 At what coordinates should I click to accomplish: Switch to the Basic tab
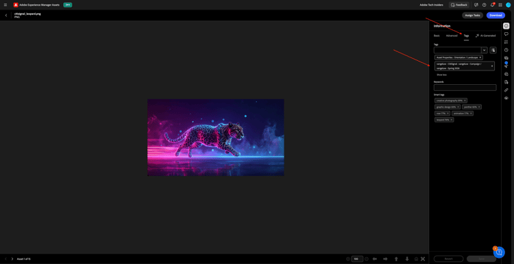click(x=437, y=36)
